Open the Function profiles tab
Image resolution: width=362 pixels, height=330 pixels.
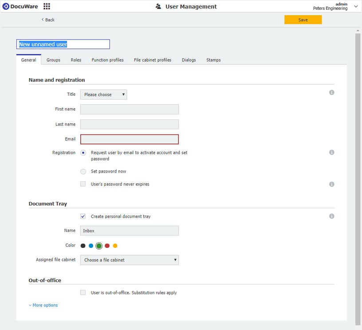tap(107, 60)
